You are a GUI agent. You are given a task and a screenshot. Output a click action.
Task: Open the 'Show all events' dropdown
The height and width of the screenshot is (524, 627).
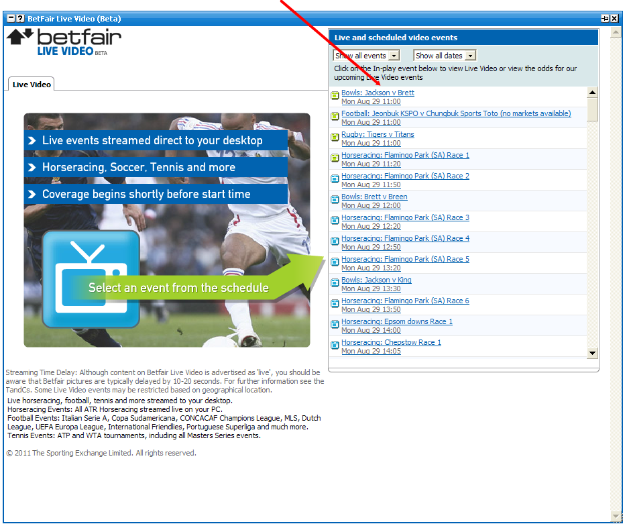pos(366,56)
